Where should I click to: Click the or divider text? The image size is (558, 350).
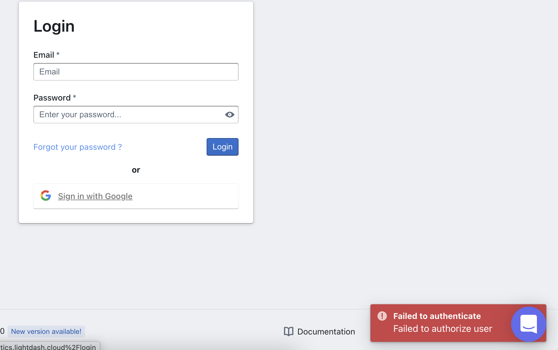[136, 170]
